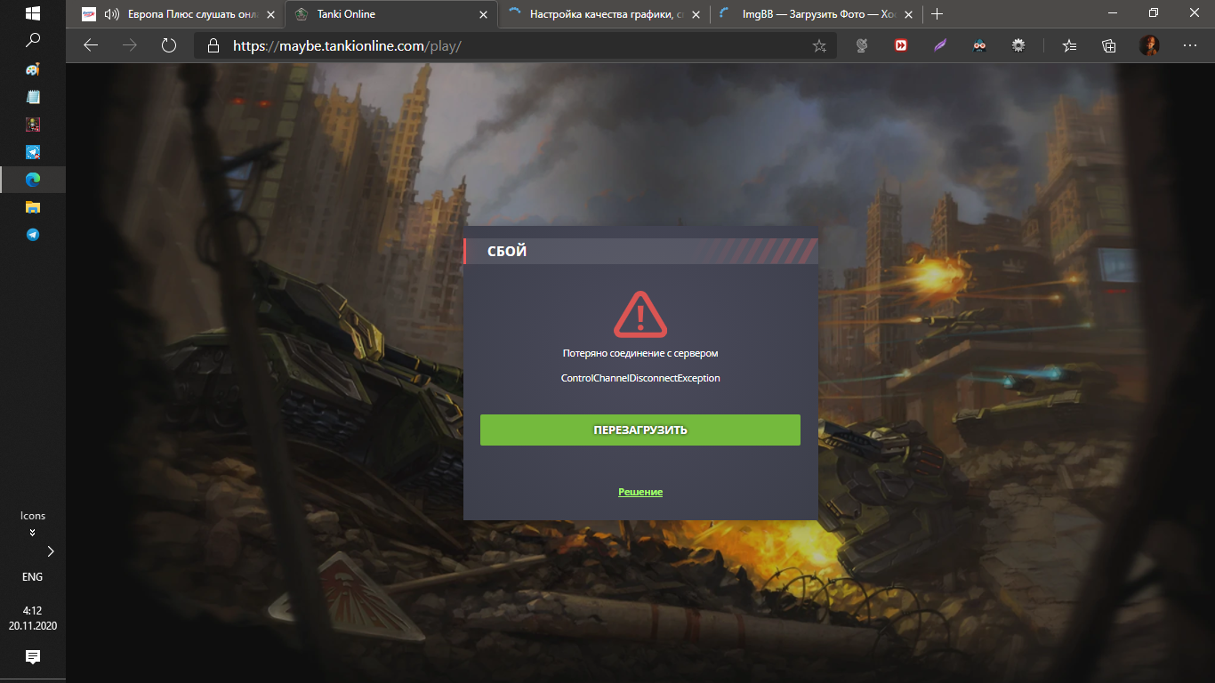Viewport: 1215px width, 683px height.
Task: Open Edge Collections
Action: 1108,45
